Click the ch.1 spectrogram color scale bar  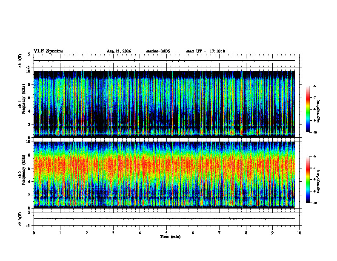(x=308, y=109)
